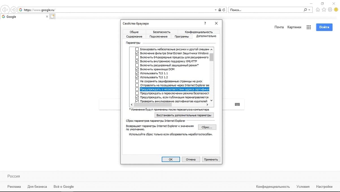Image resolution: width=340 pixels, height=192 pixels.
Task: Enable Включить расширенный защищенный режим checkbox
Action: pyautogui.click(x=137, y=65)
